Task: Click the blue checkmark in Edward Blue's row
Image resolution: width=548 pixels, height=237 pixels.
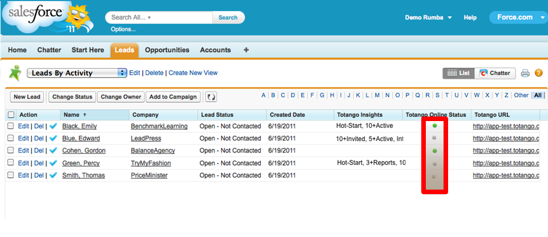Action: coord(53,138)
